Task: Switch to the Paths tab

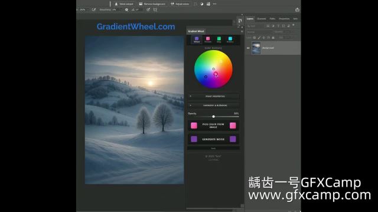Action: tap(272, 19)
